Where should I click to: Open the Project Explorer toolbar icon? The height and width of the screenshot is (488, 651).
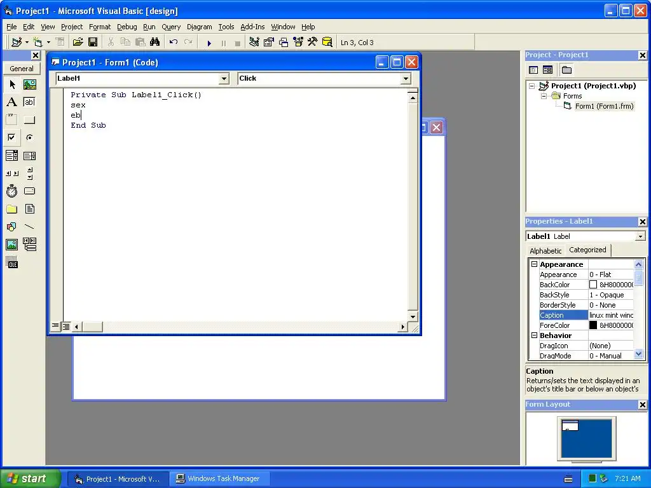(x=254, y=43)
